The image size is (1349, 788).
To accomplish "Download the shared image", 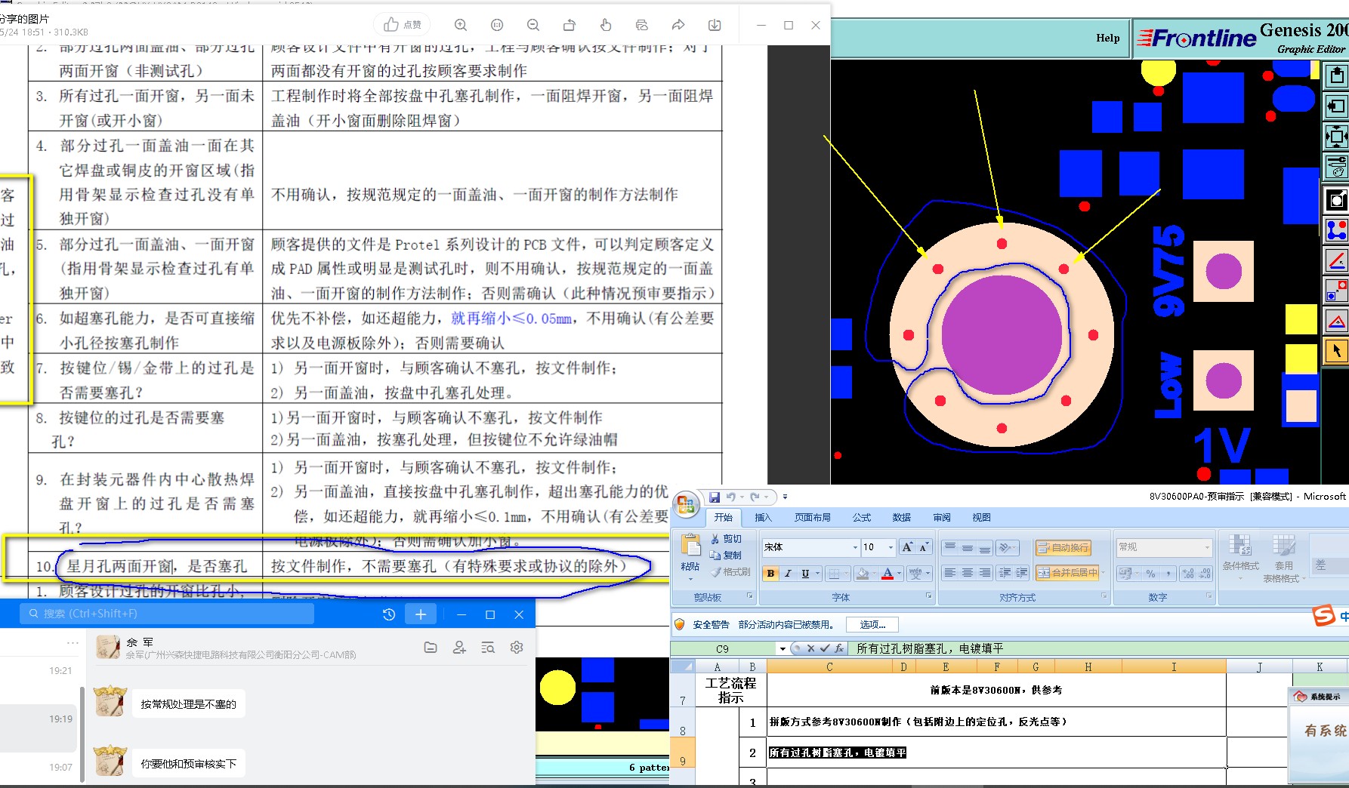I will pos(715,25).
